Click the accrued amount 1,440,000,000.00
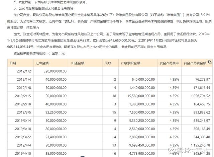The width and height of the screenshot is (214, 157). pyautogui.click(x=142, y=88)
